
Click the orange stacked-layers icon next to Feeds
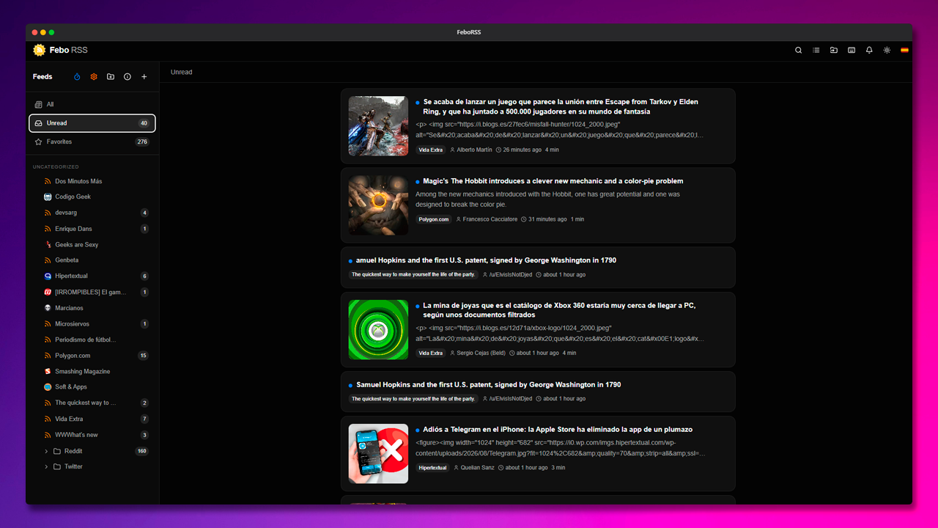(x=94, y=77)
